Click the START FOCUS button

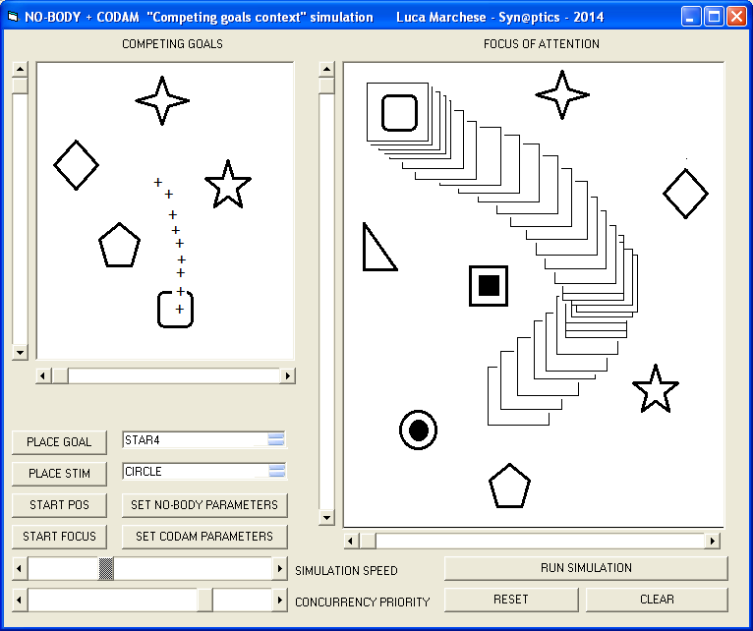(x=60, y=537)
